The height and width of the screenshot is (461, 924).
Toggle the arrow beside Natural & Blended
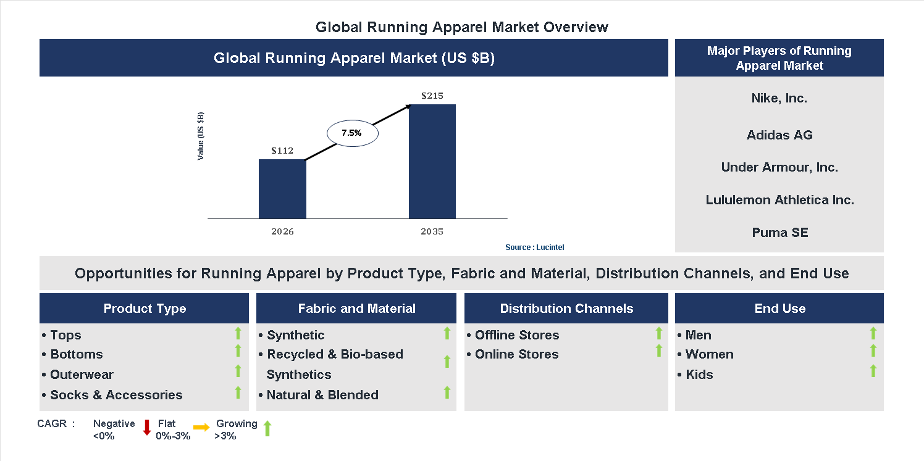point(447,392)
